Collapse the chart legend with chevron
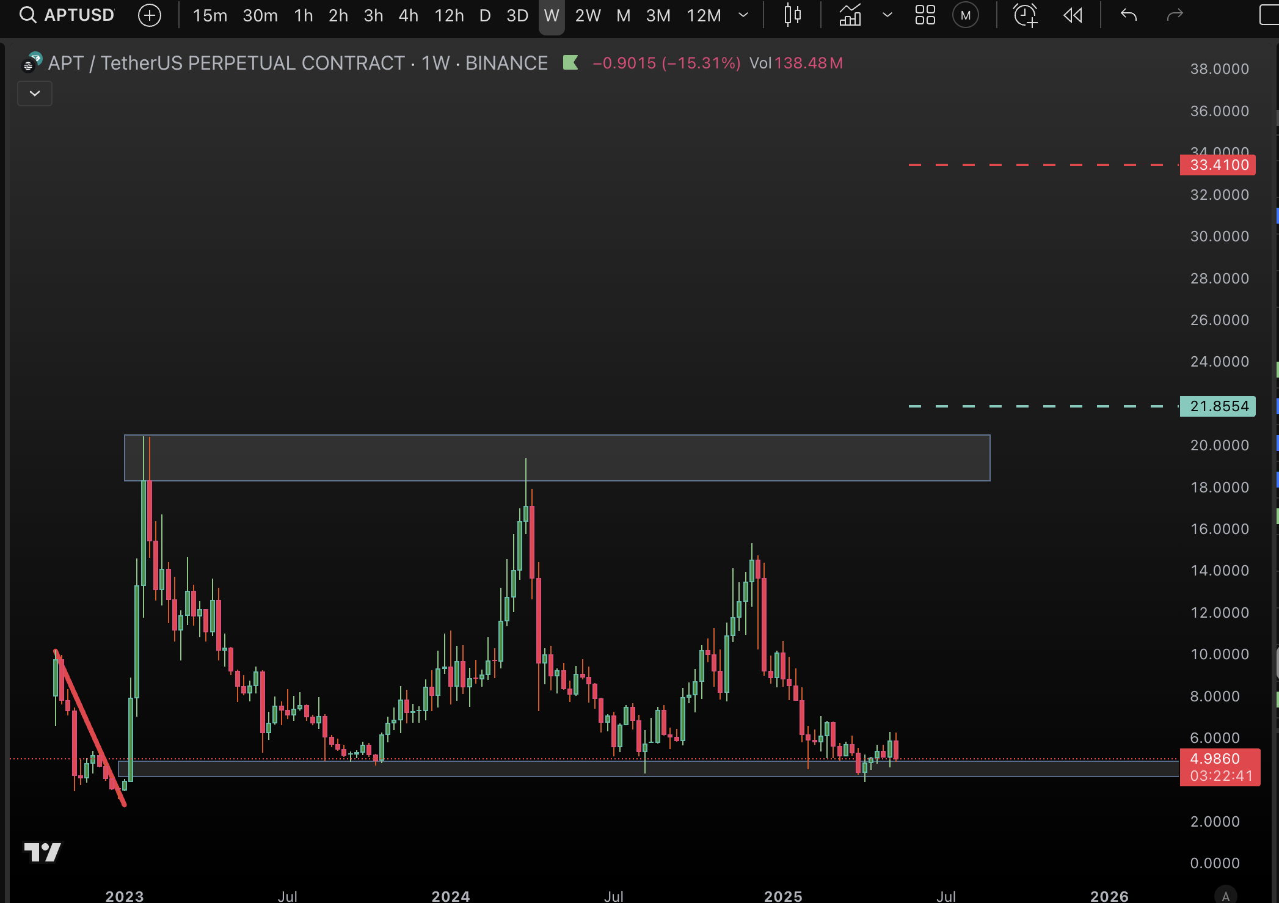This screenshot has width=1279, height=903. 35,93
